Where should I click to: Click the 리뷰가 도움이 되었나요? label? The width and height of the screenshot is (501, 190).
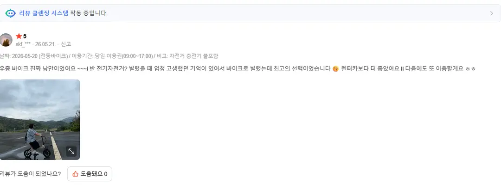[x=30, y=174]
